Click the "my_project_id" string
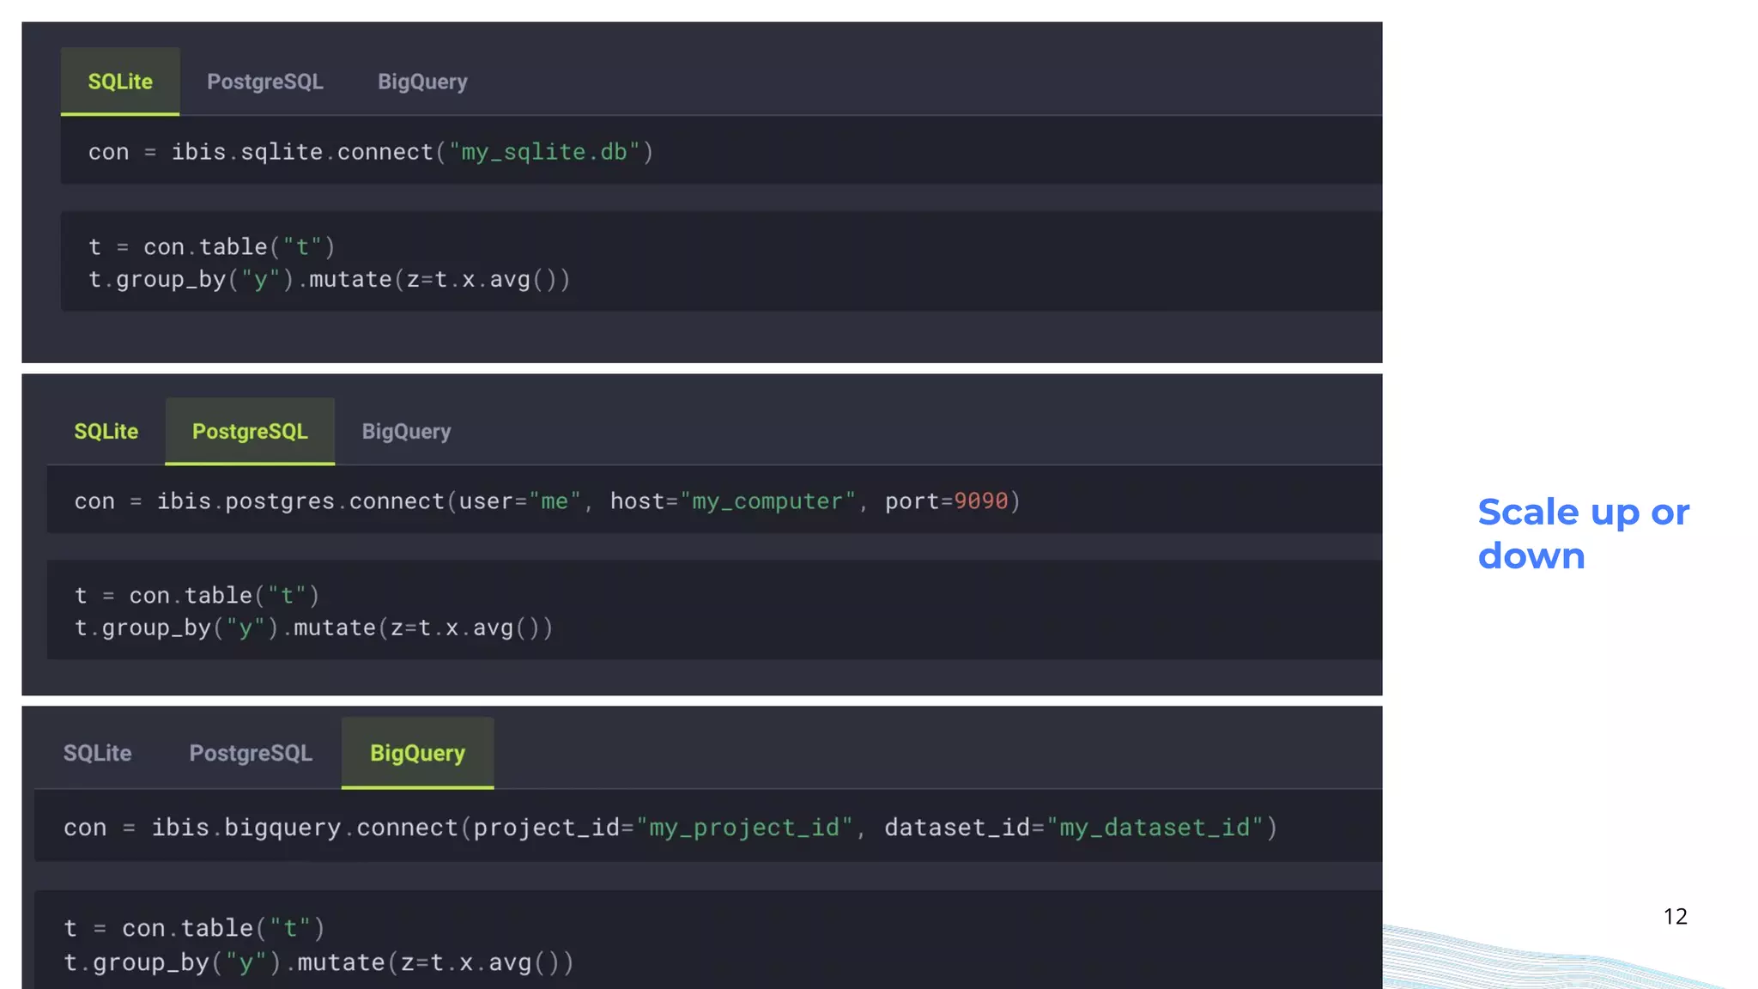 (744, 828)
